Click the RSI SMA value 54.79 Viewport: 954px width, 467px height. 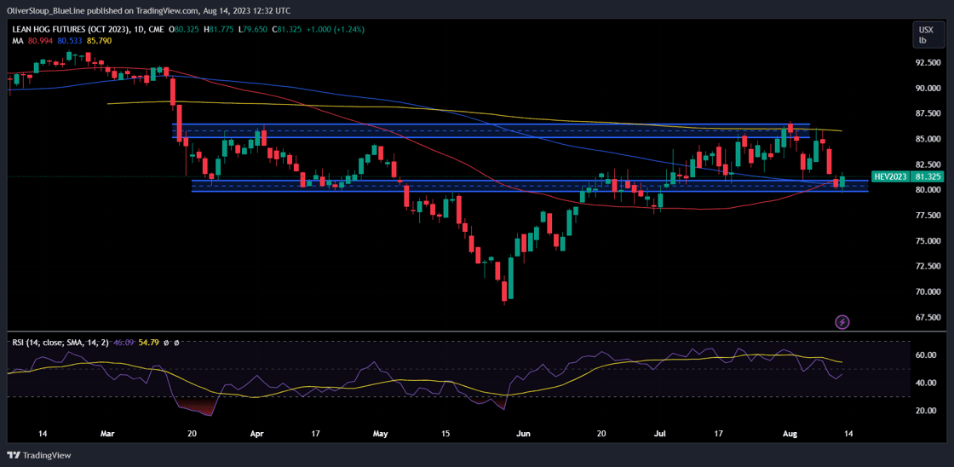click(x=149, y=343)
